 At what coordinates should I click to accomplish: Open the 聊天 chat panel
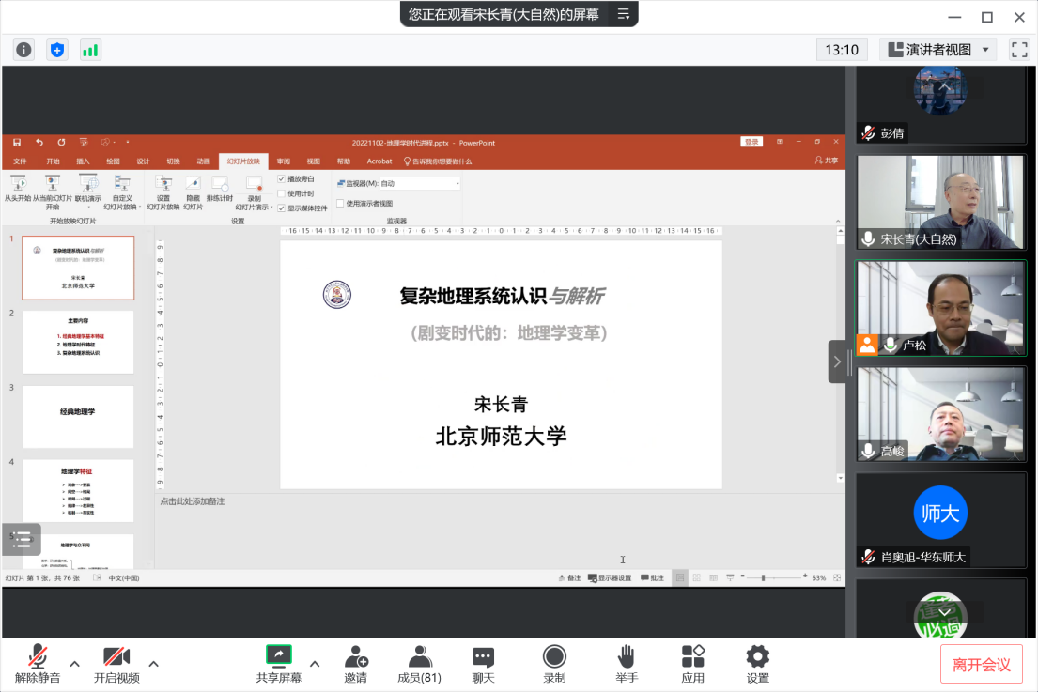[483, 664]
